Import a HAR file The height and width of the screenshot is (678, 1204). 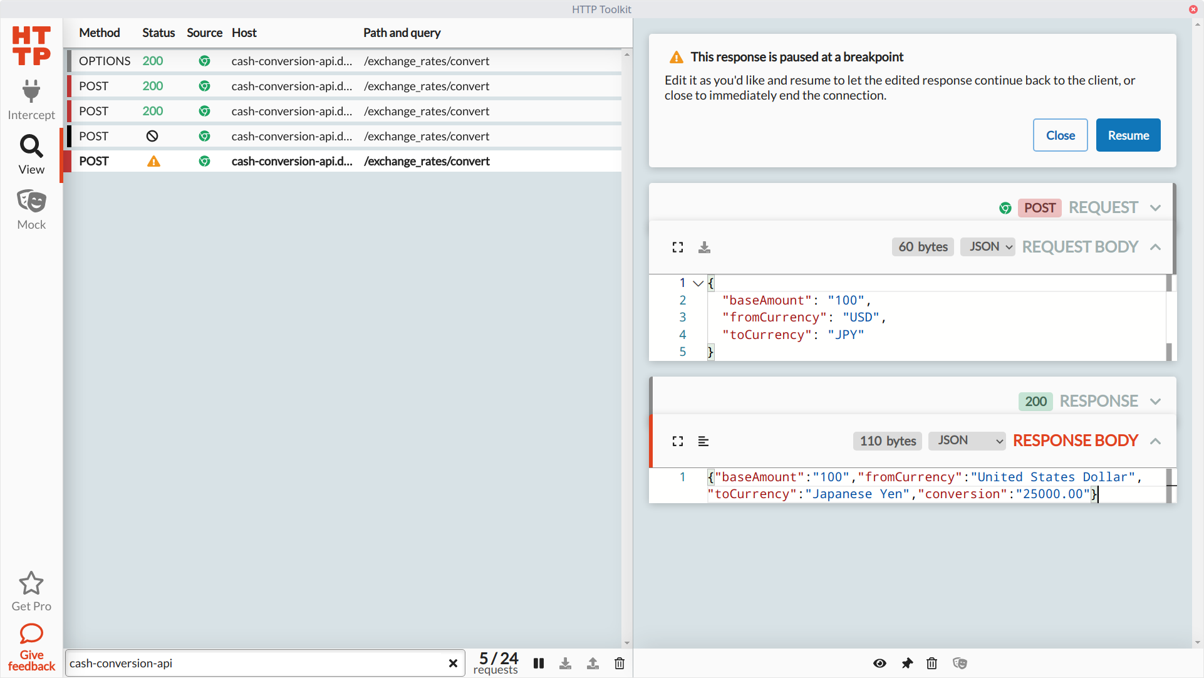pos(593,663)
